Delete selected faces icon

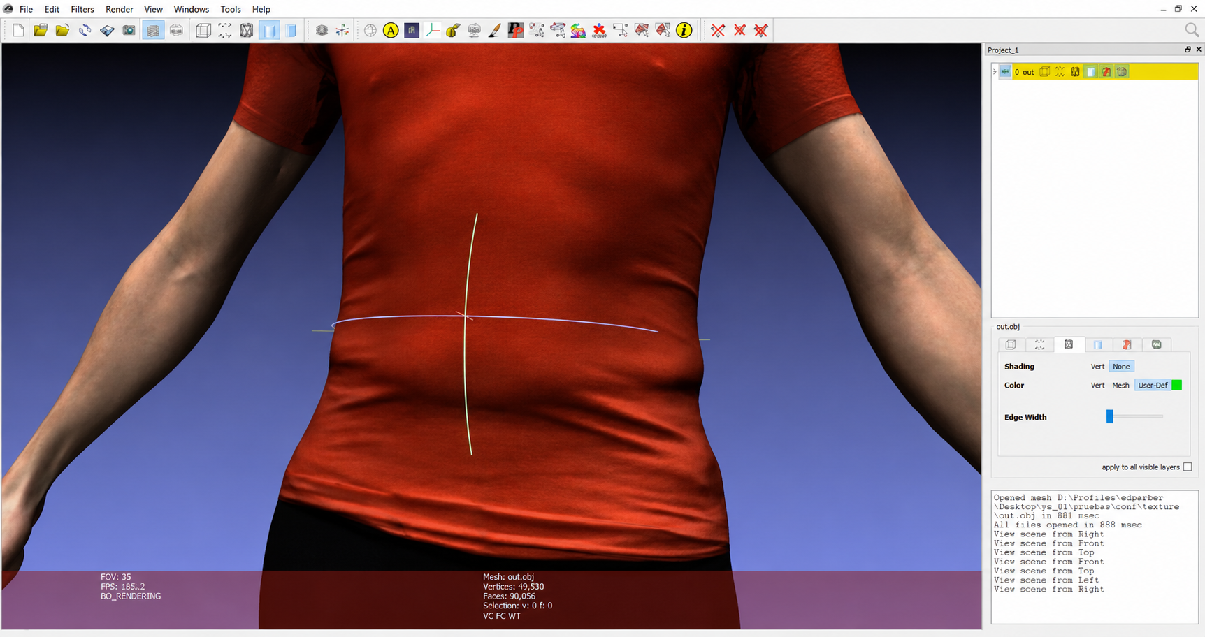coord(739,30)
